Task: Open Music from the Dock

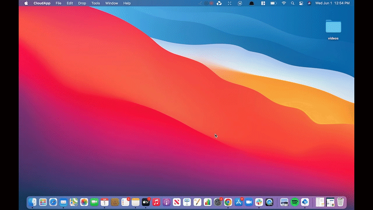Action: tap(156, 202)
